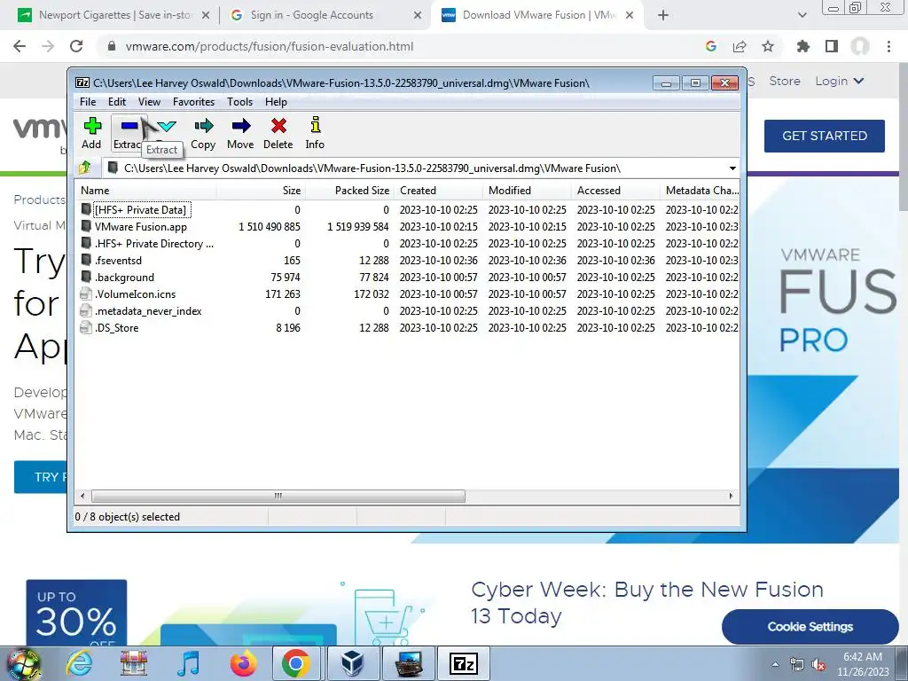Open Internet Explorer from the taskbar

tap(79, 663)
